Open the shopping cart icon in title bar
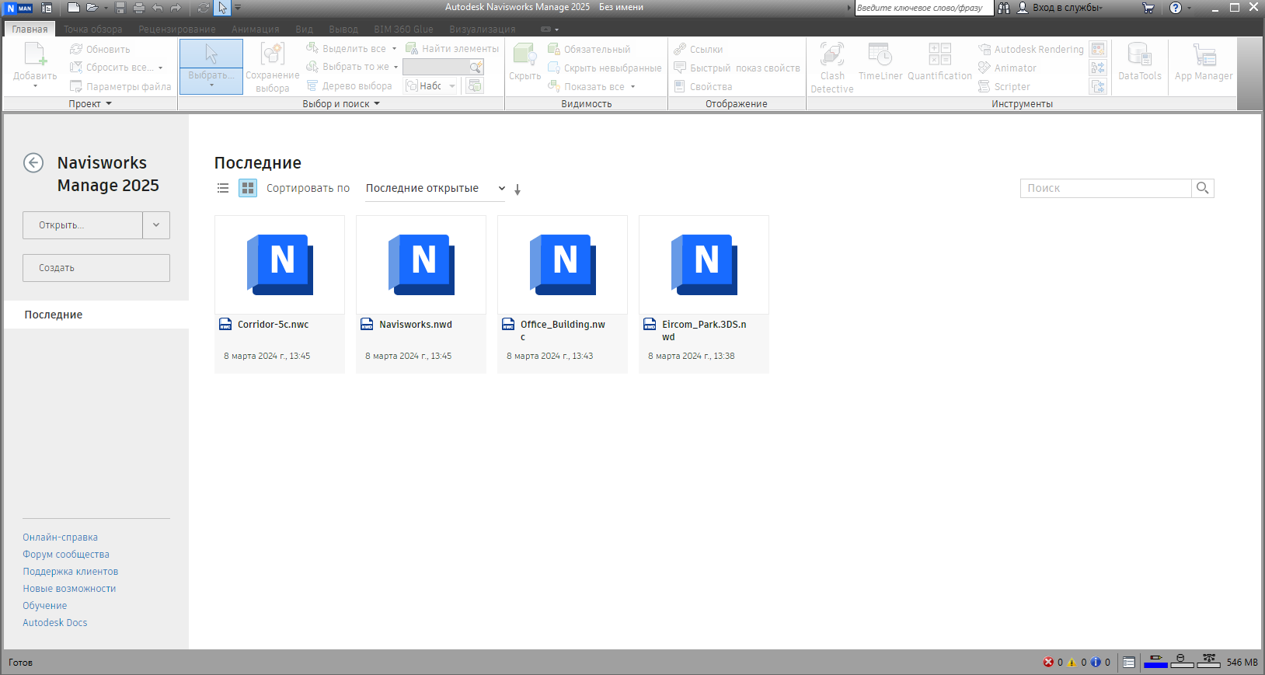Screen dimensions: 1265x675 [1148, 8]
